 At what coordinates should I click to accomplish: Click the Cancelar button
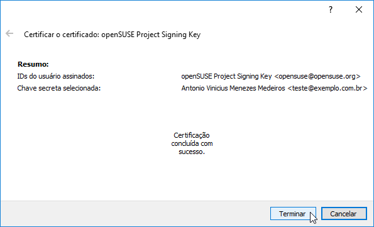[344, 214]
